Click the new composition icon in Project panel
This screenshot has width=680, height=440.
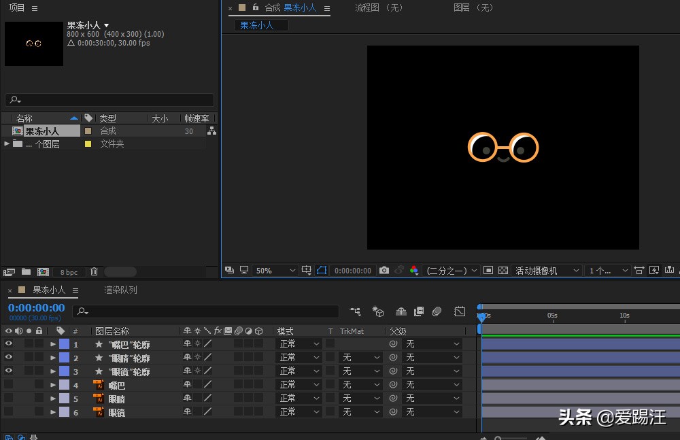42,272
